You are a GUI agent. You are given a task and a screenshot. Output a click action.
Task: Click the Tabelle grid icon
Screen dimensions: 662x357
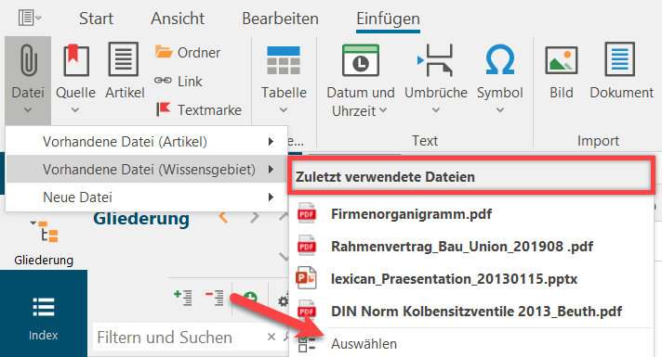coord(284,60)
